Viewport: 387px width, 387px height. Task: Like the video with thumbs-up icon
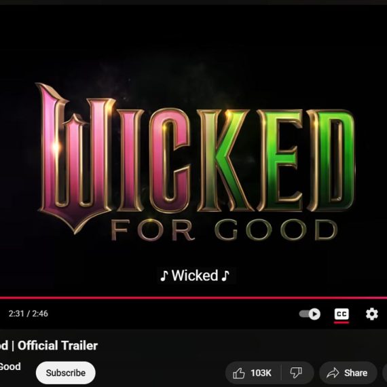239,373
